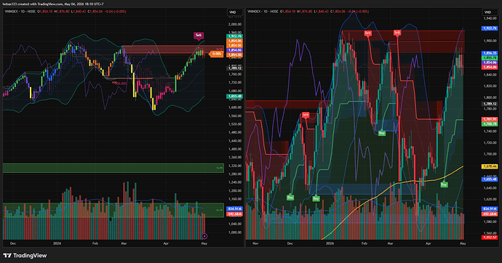
Task: Click the 1,400.00 price axis tick
Action: pos(235,149)
